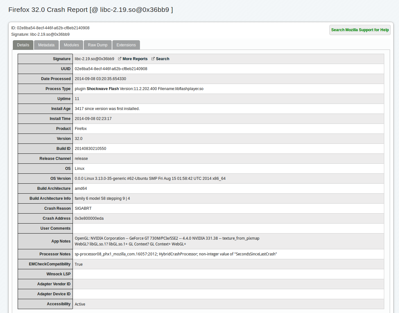Click the ID line at top of report
Image resolution: width=399 pixels, height=313 pixels.
click(50, 28)
